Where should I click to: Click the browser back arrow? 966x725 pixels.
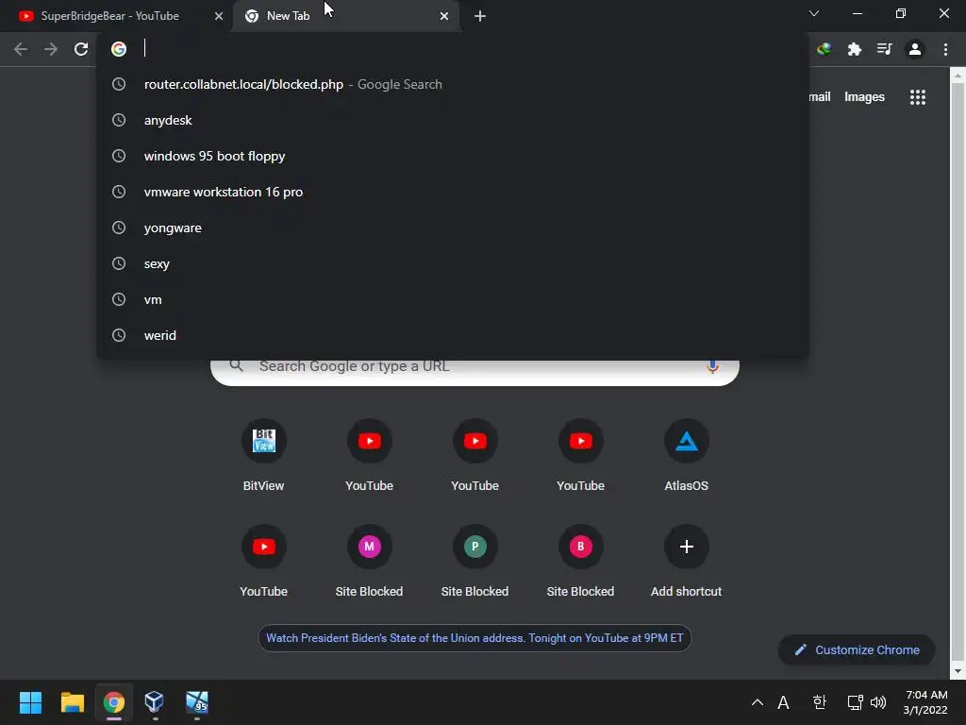[x=21, y=49]
